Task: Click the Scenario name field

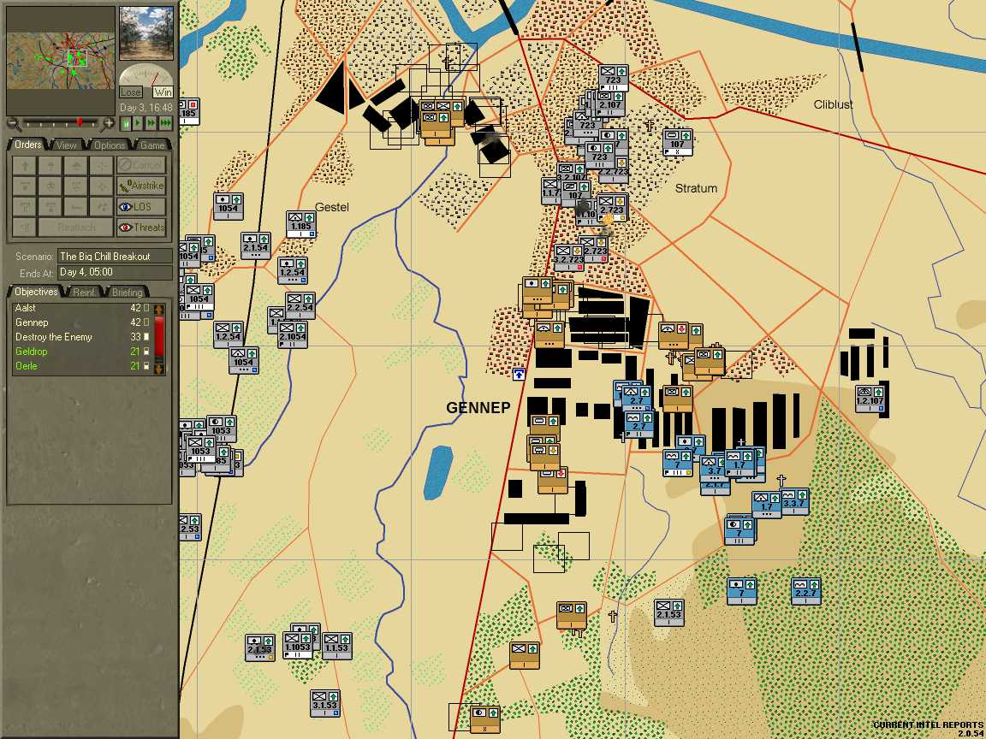Action: click(115, 257)
